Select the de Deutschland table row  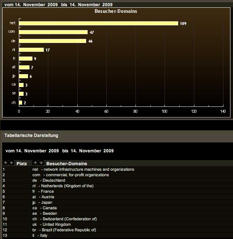pyautogui.click(x=49, y=180)
